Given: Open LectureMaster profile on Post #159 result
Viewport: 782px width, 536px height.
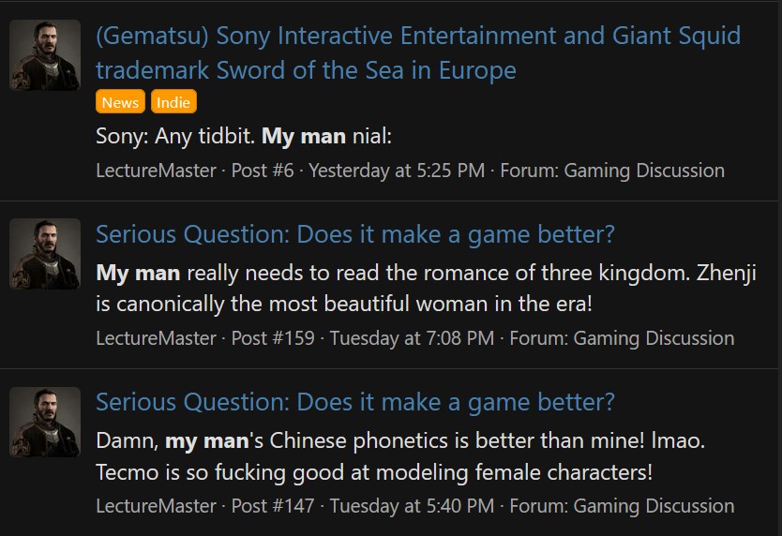Looking at the screenshot, I should click(156, 338).
